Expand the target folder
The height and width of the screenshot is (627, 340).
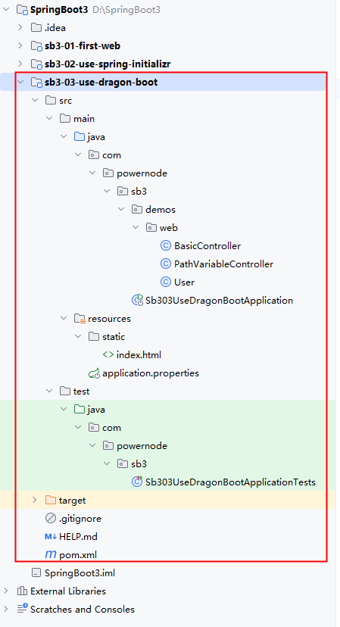34,501
